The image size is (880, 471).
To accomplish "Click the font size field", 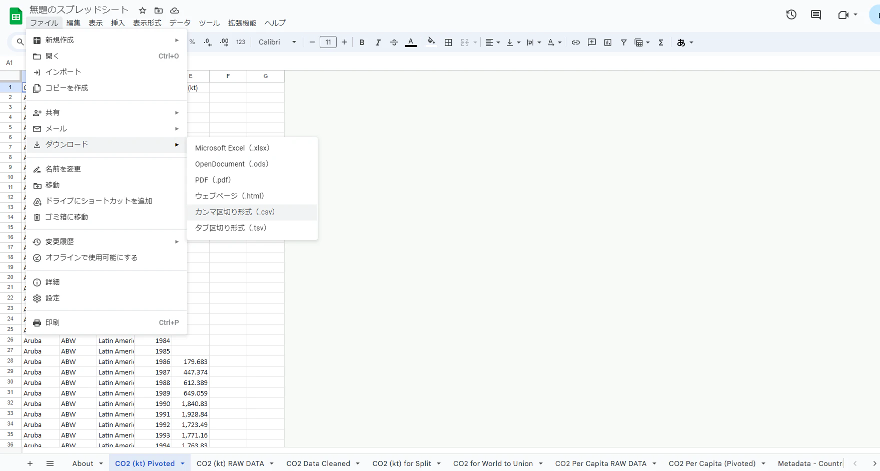I will tap(328, 42).
